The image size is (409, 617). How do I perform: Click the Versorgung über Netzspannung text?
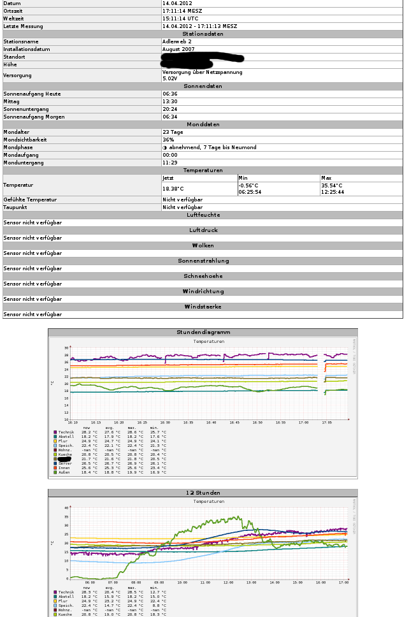point(203,72)
